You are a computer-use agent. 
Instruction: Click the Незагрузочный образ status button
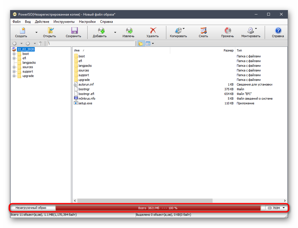[x=31, y=208]
